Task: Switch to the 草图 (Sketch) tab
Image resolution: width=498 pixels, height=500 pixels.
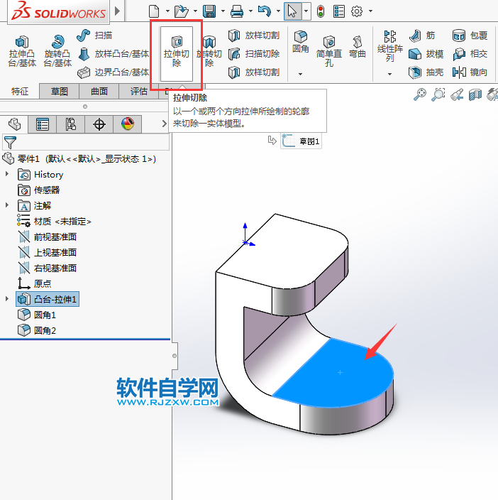Action: pyautogui.click(x=59, y=92)
